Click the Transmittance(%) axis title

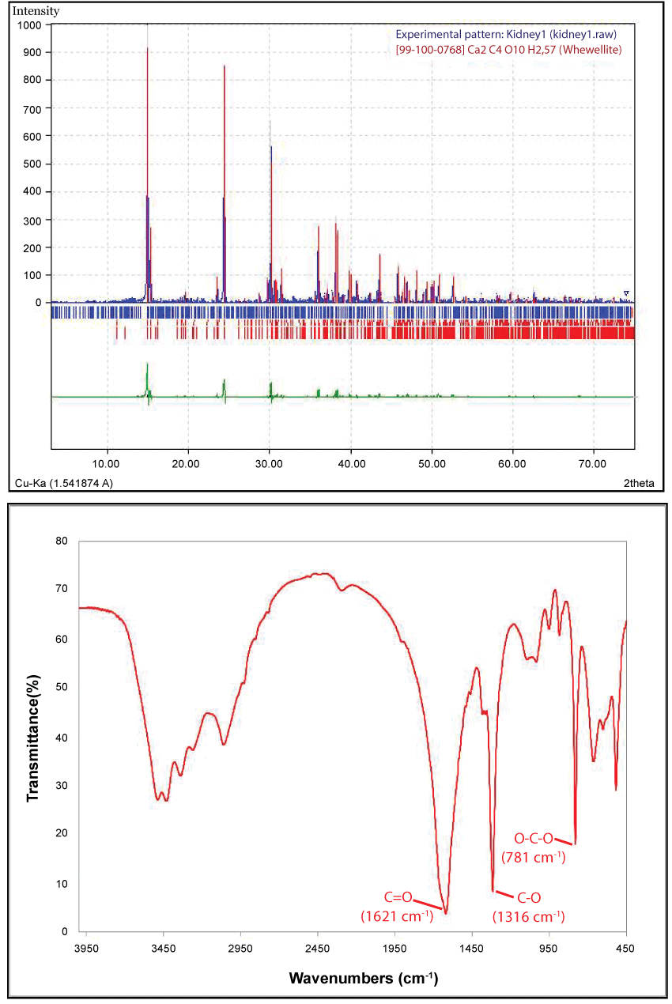click(x=33, y=735)
